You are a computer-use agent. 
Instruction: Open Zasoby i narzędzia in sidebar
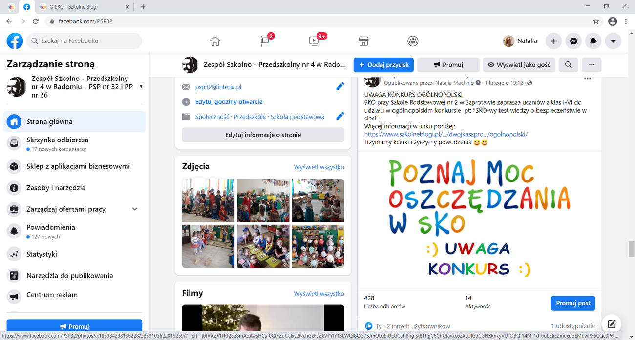pos(74,187)
